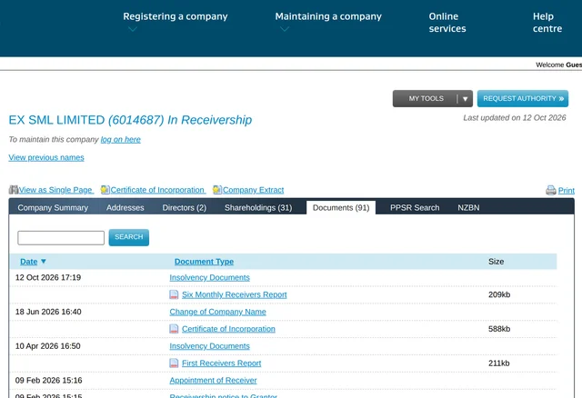Open the Help centre
The image size is (582, 398).
click(547, 22)
